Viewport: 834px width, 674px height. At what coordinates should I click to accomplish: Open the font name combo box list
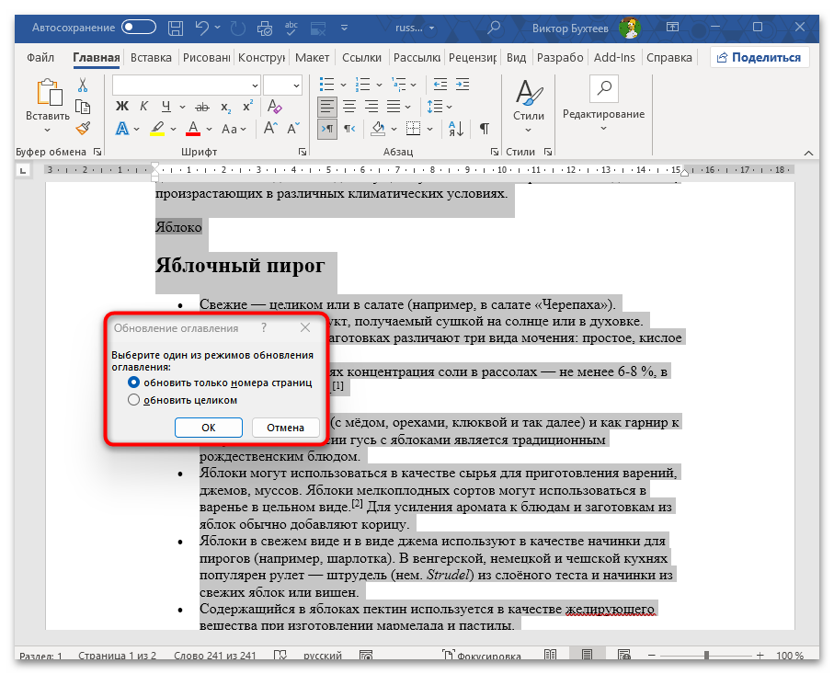point(255,86)
